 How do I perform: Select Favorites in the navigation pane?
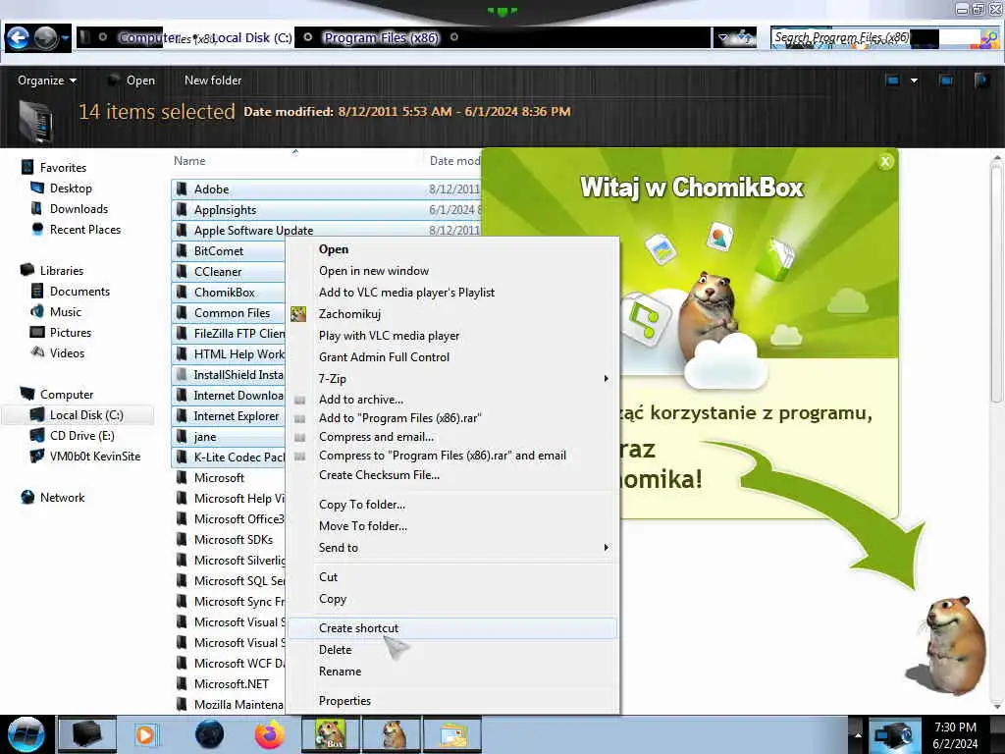coord(63,167)
